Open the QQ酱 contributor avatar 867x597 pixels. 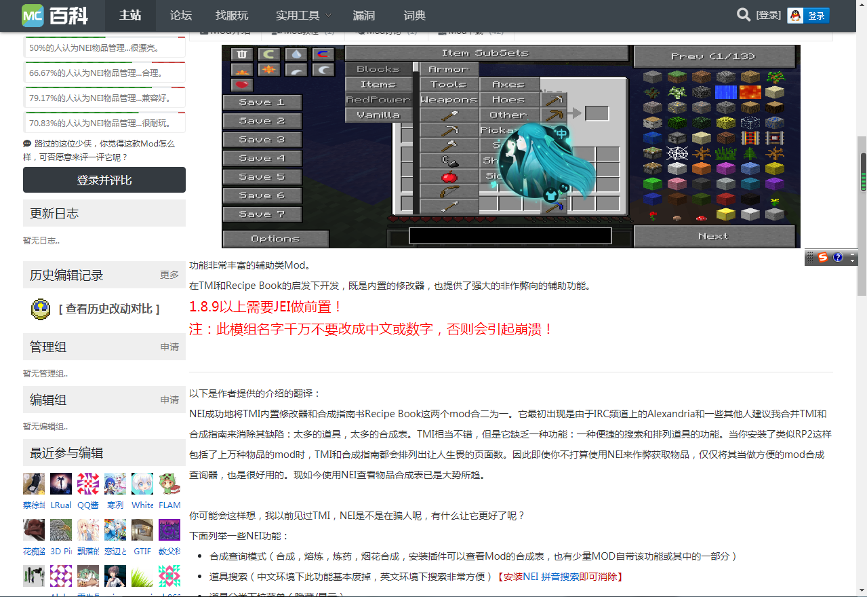88,484
